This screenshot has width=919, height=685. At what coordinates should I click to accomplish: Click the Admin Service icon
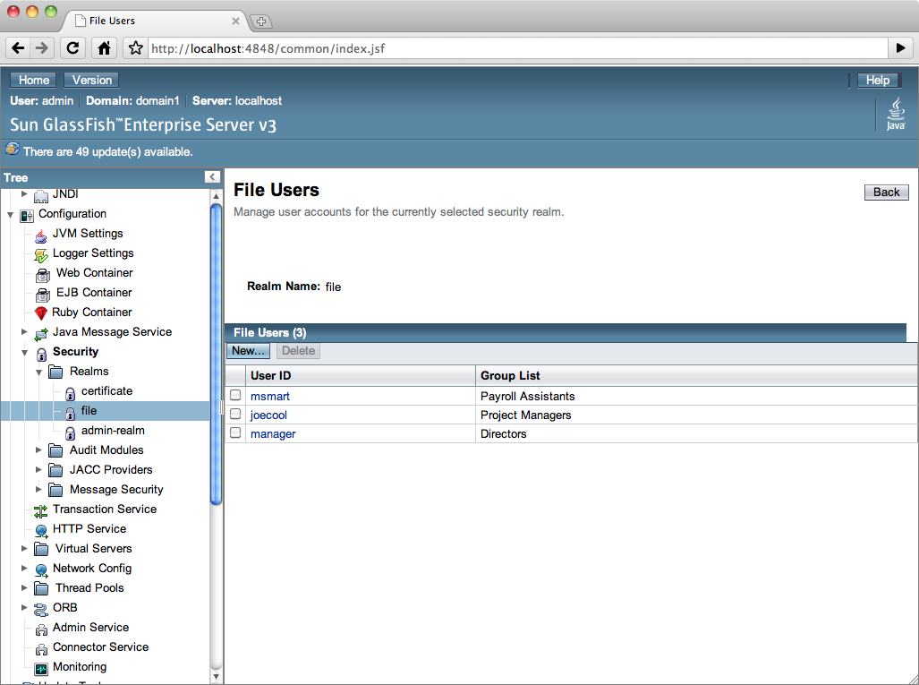(41, 629)
